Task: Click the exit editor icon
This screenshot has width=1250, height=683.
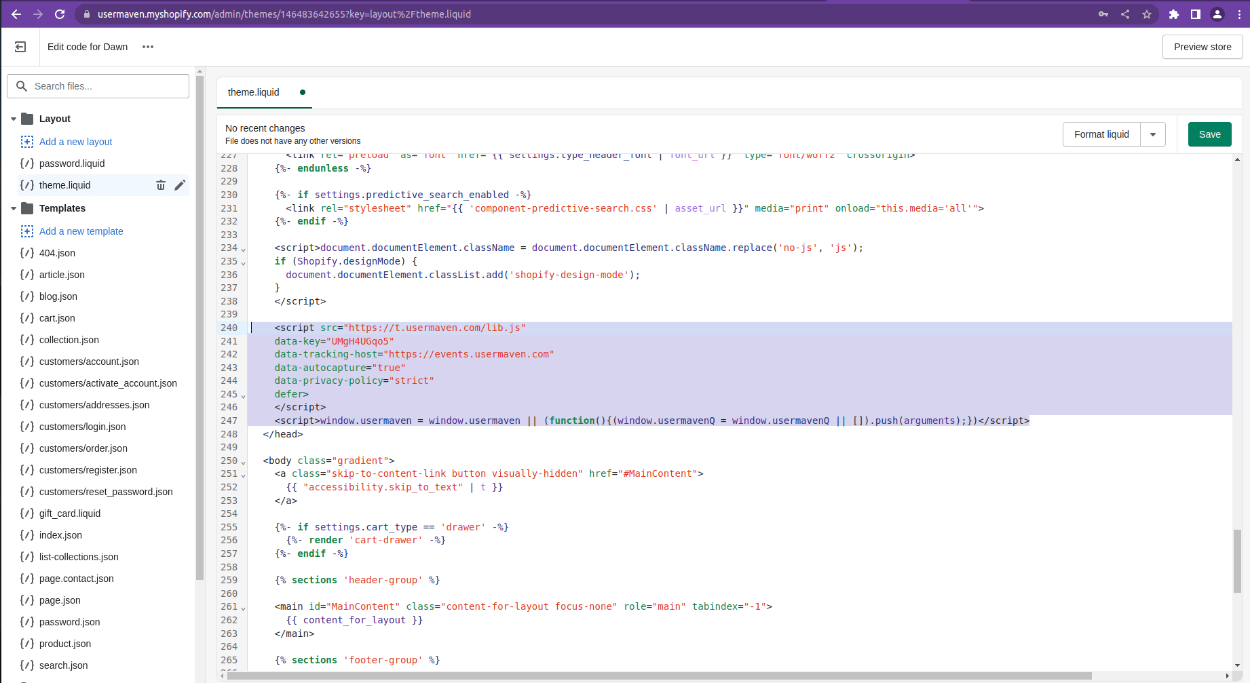Action: coord(20,47)
